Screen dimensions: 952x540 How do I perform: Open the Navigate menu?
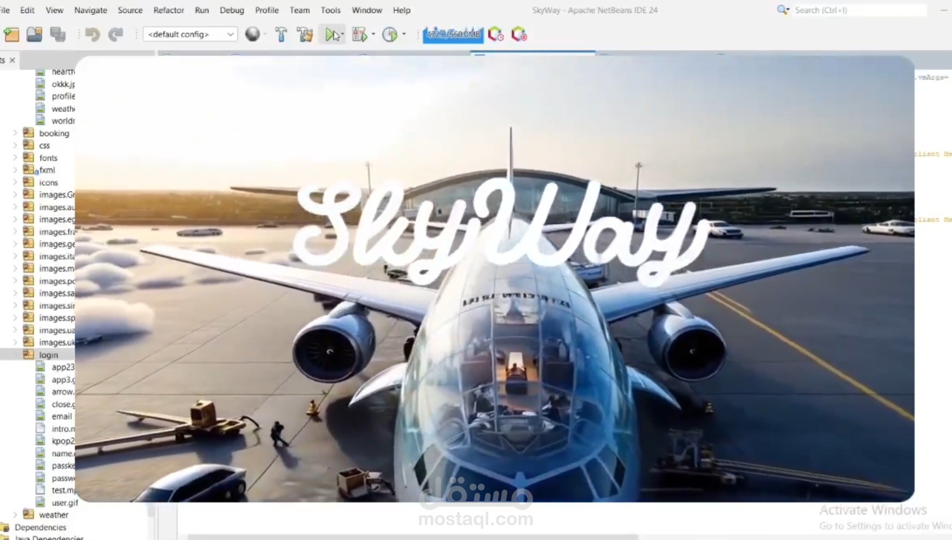91,10
